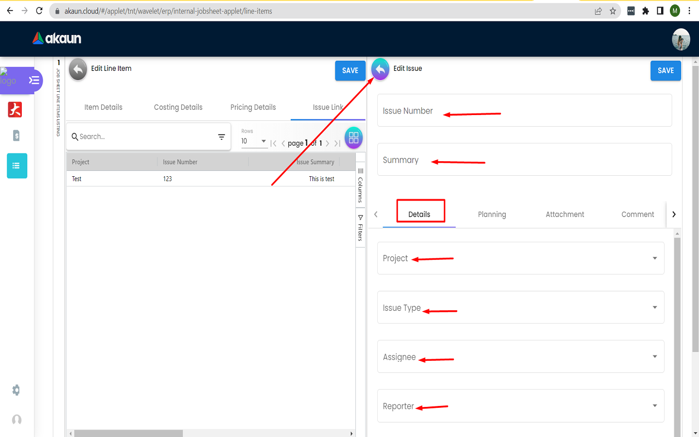Open the document invoice icon in sidebar

(16, 135)
